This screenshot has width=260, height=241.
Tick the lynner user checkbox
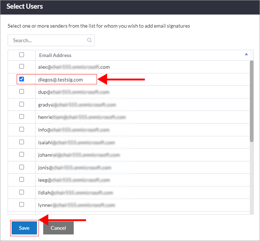21,205
